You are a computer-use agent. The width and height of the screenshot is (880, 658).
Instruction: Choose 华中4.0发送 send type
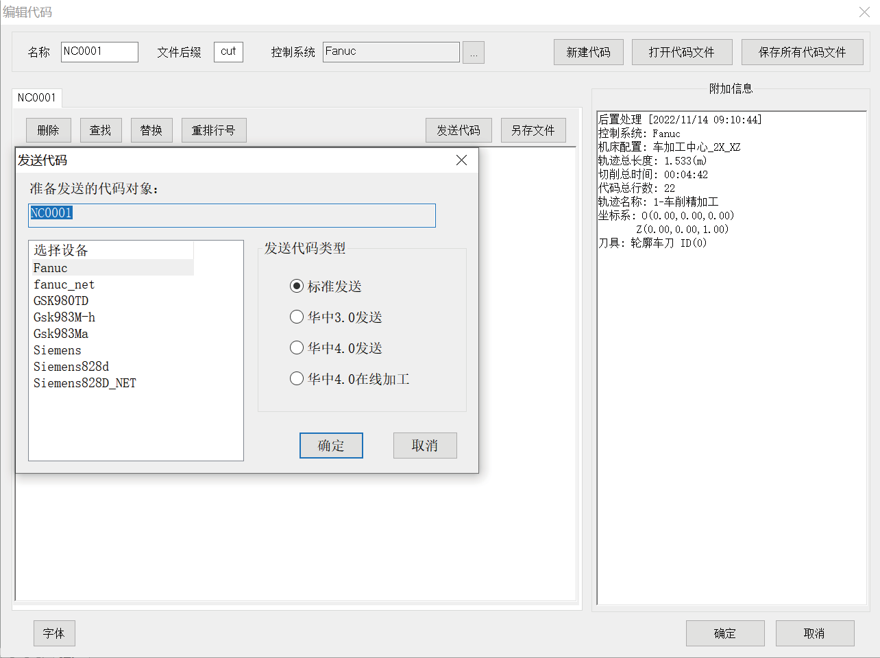297,348
